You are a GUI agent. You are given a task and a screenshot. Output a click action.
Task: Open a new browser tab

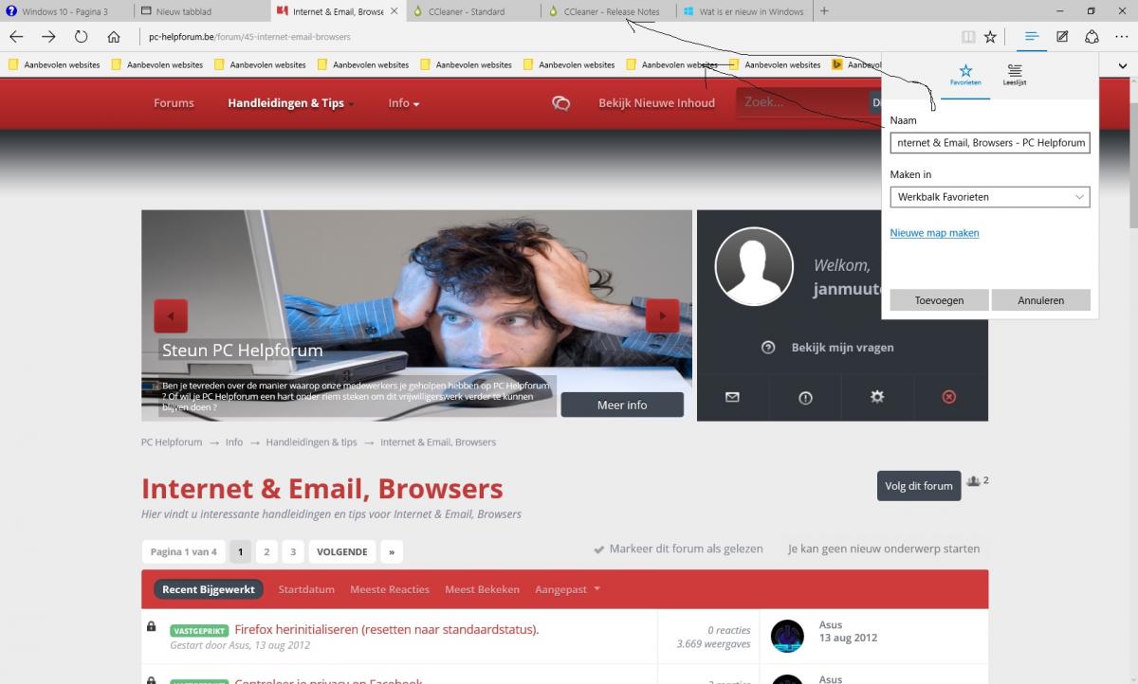(x=824, y=11)
